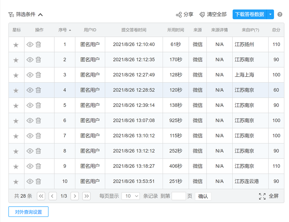Screen dimensions: 289x222
Task: Open the 分享 share icon
Action: (x=179, y=15)
